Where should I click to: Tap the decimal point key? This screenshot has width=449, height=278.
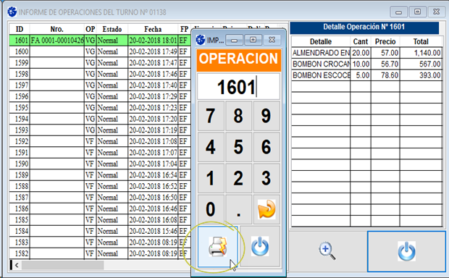click(x=238, y=209)
